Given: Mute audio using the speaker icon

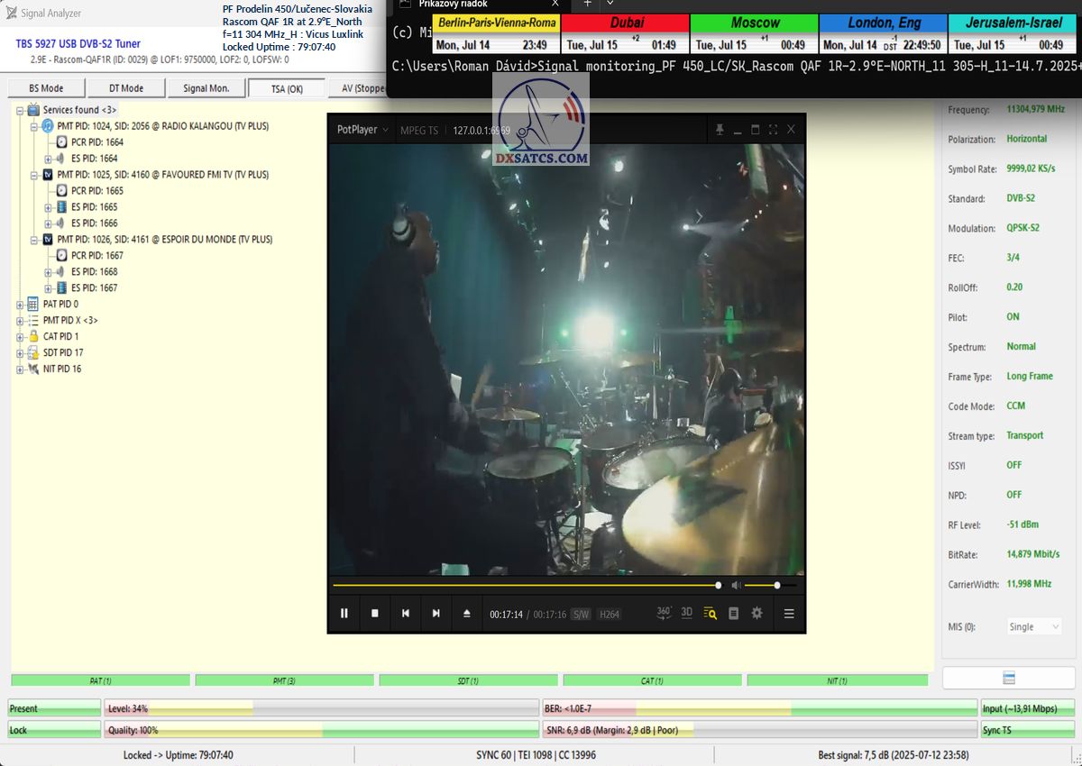Looking at the screenshot, I should [x=736, y=586].
